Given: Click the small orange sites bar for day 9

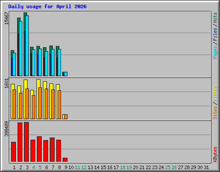Looking at the screenshot, I should click(66, 117).
